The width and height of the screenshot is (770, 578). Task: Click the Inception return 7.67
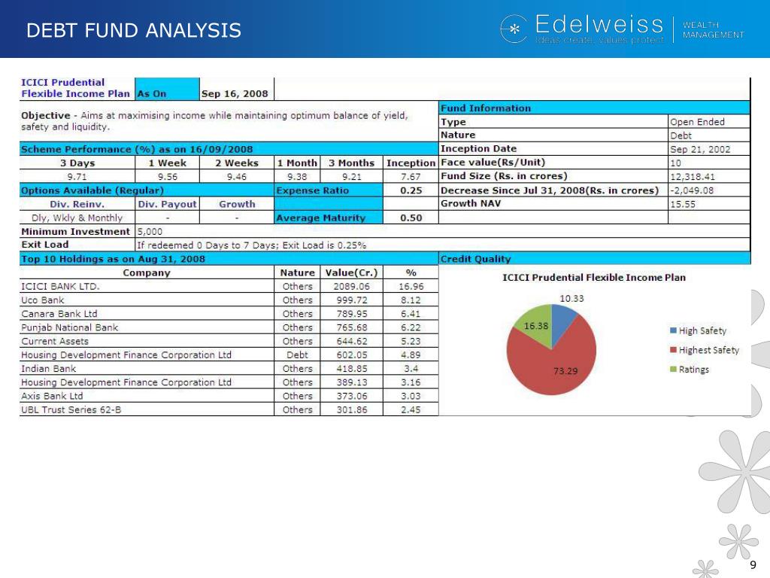point(411,177)
